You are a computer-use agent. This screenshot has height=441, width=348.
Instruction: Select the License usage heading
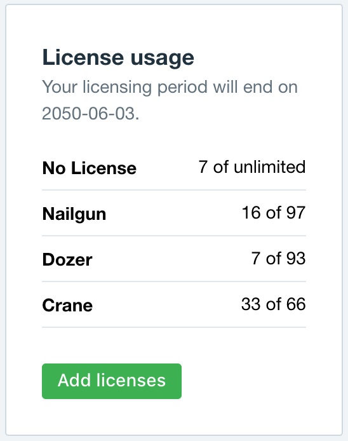click(x=118, y=59)
